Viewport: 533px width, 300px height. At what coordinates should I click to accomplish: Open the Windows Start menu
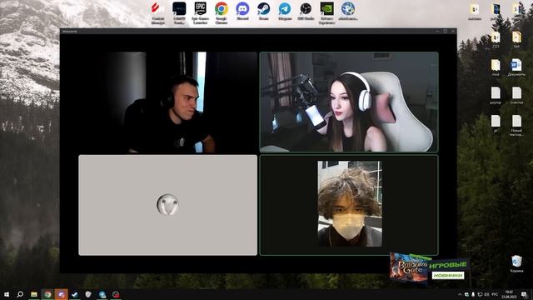coord(7,294)
